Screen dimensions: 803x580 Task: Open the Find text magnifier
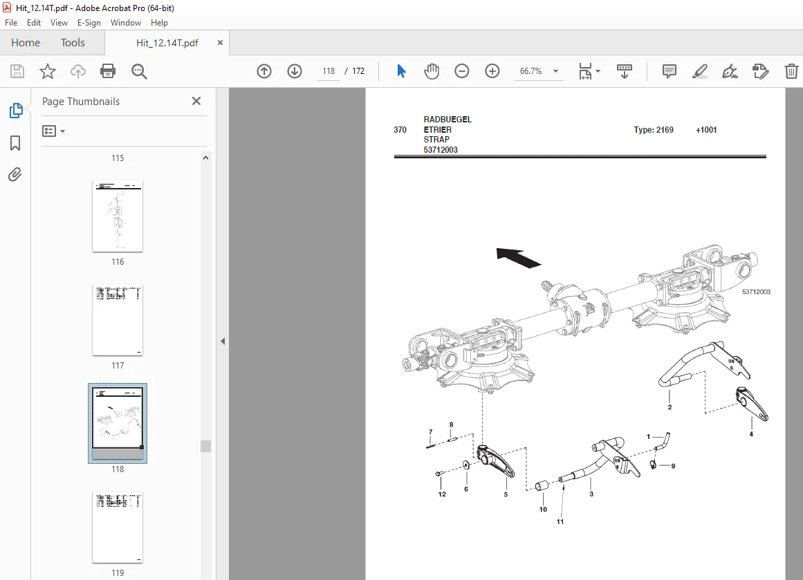point(139,71)
